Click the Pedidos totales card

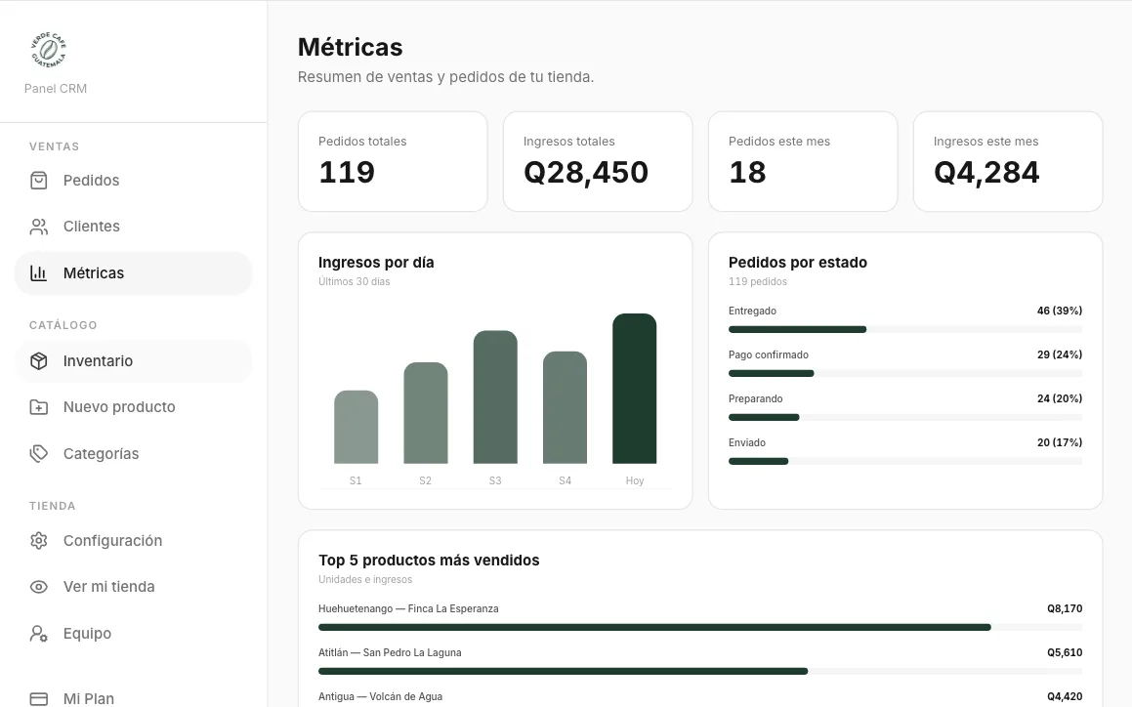tap(393, 162)
